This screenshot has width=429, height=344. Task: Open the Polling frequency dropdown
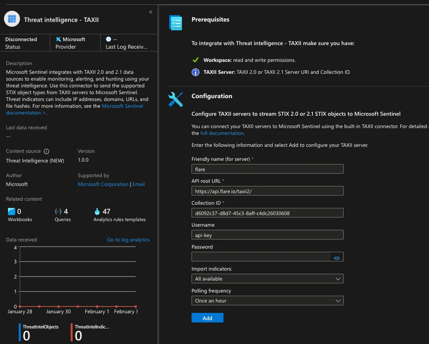pos(267,301)
